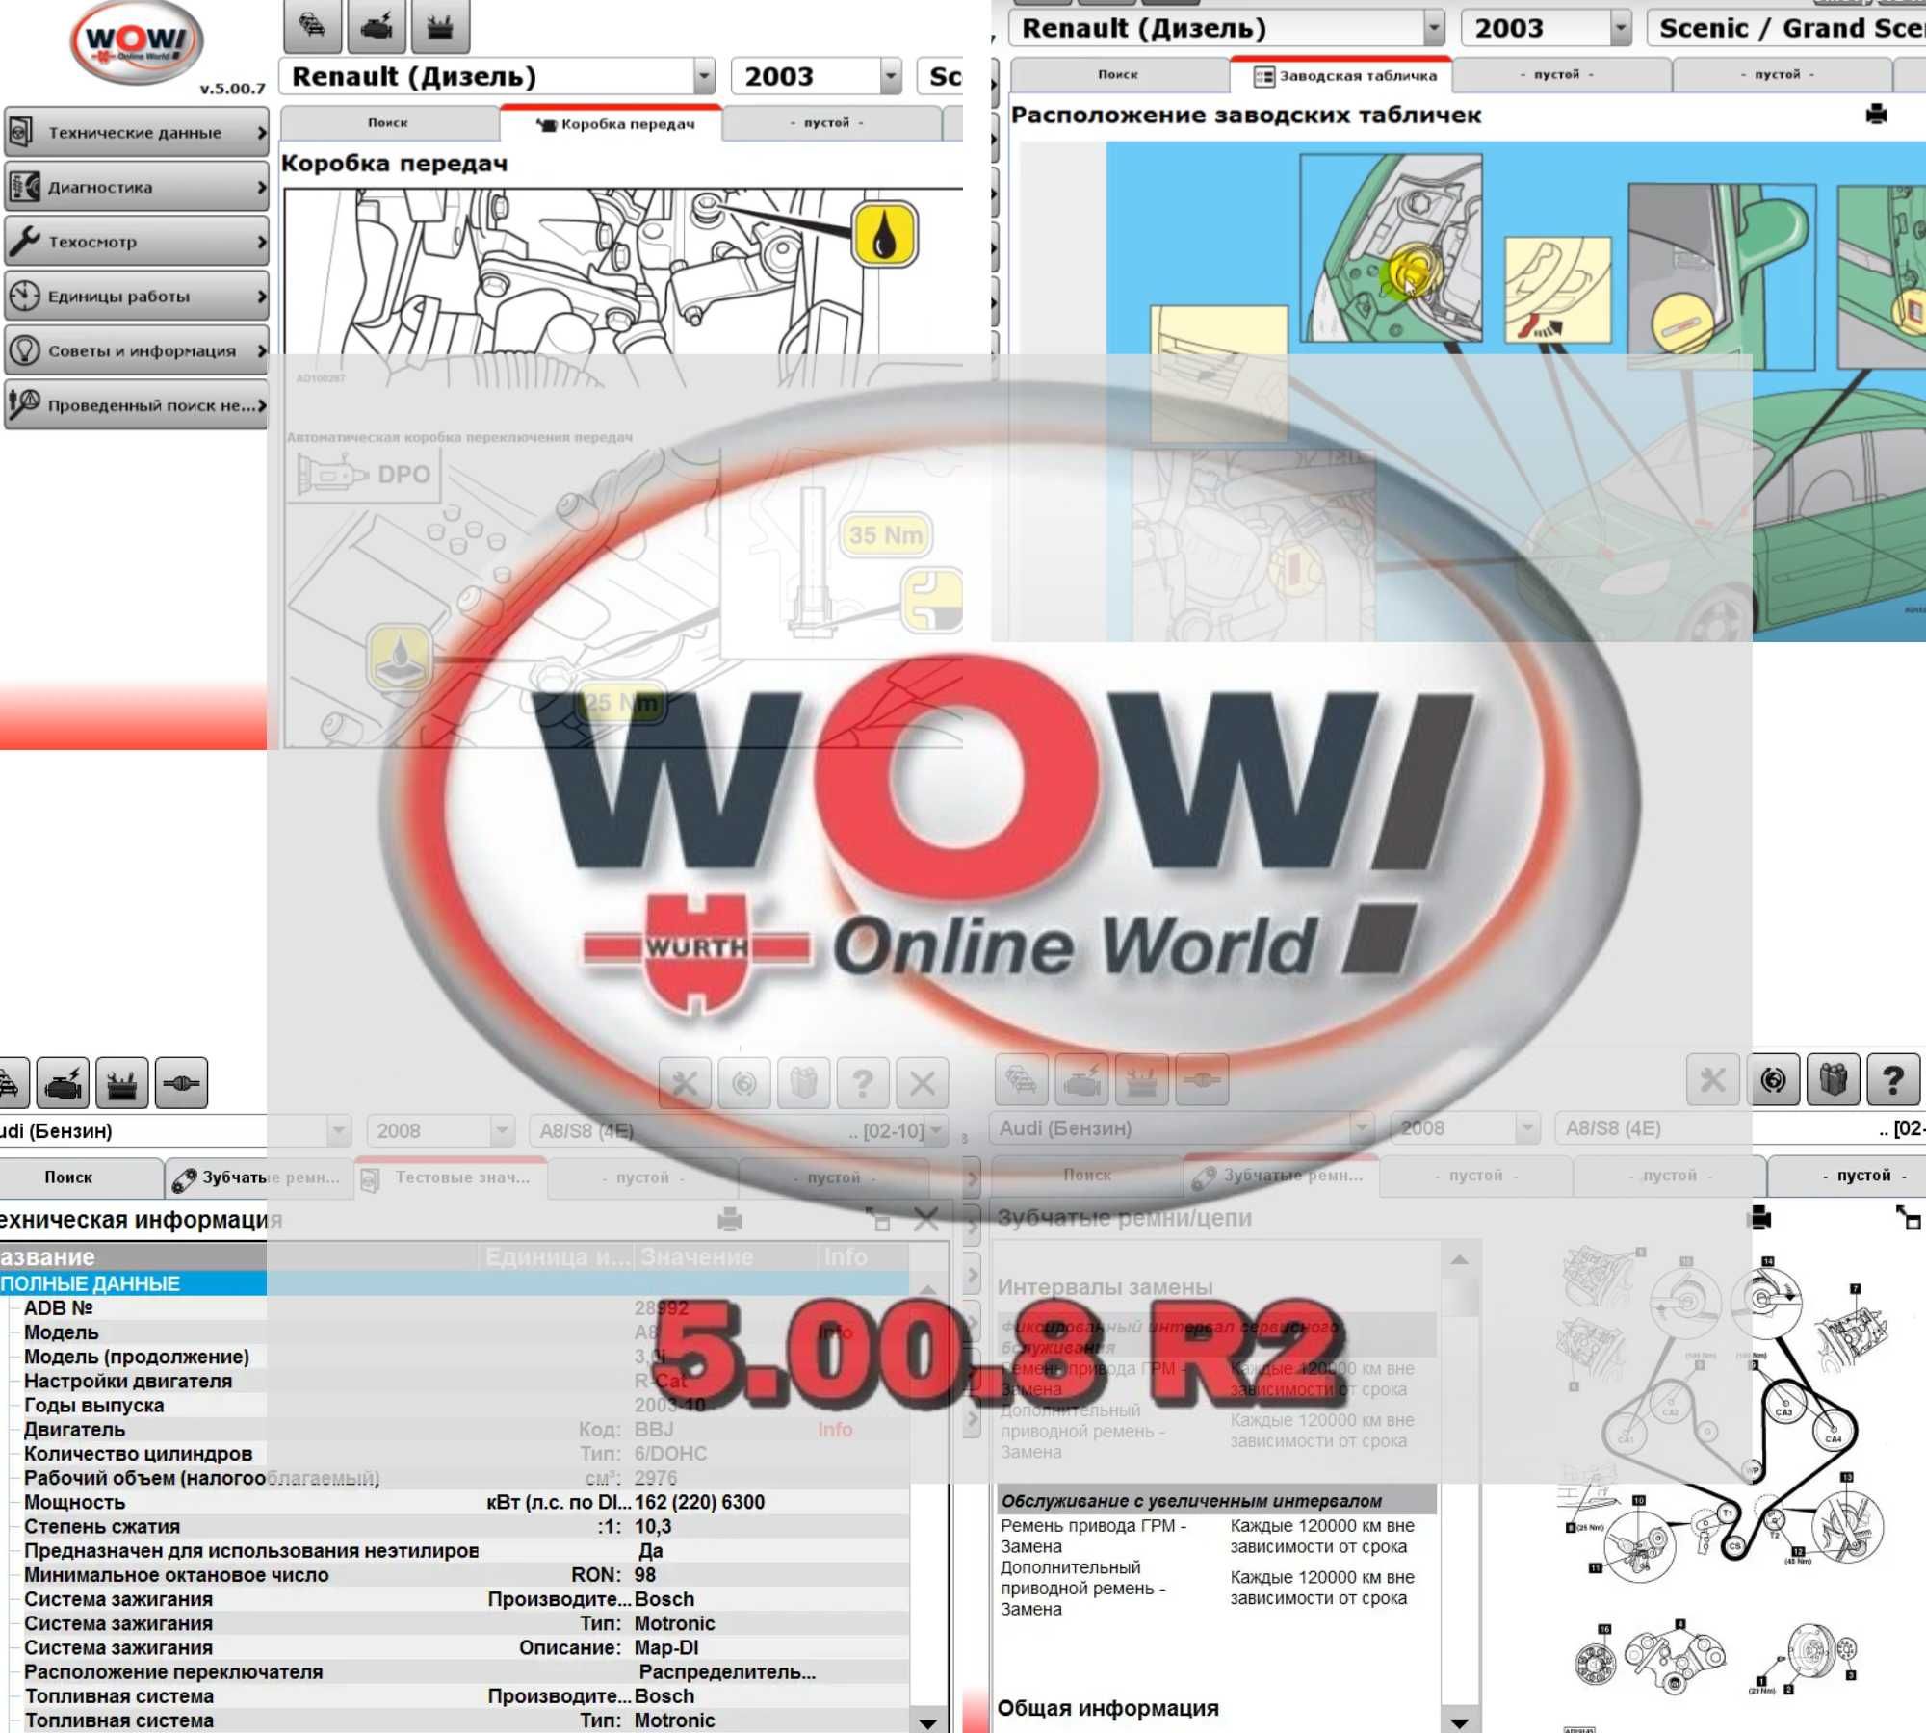
Task: Expand 2008 year dropdown in Audi technical info window
Action: pyautogui.click(x=502, y=1130)
